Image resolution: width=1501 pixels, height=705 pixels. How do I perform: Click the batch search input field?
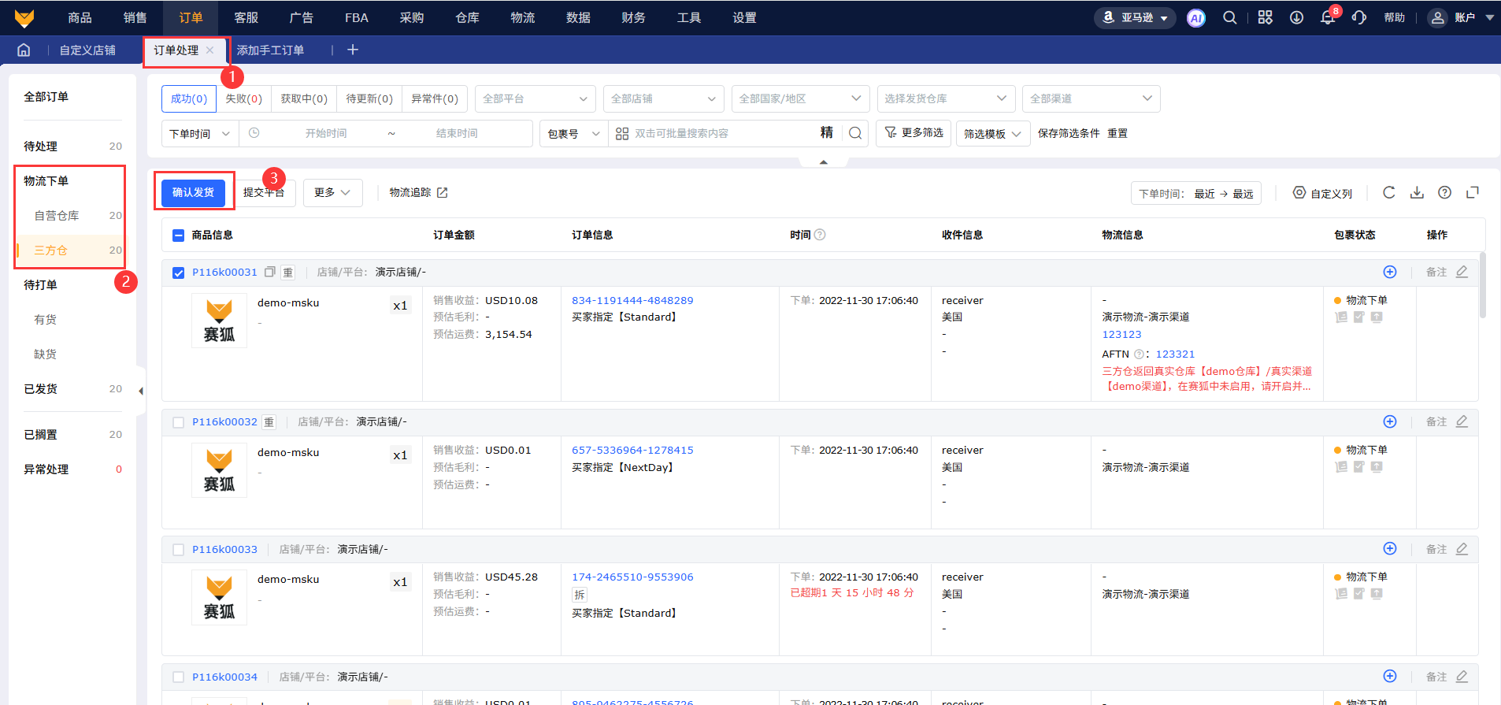[x=721, y=134]
